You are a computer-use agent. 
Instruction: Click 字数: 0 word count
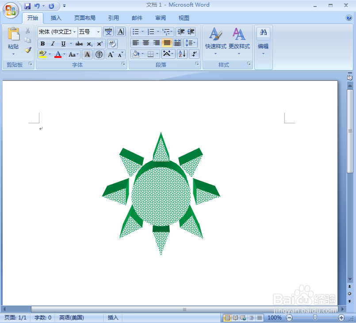tap(43, 318)
